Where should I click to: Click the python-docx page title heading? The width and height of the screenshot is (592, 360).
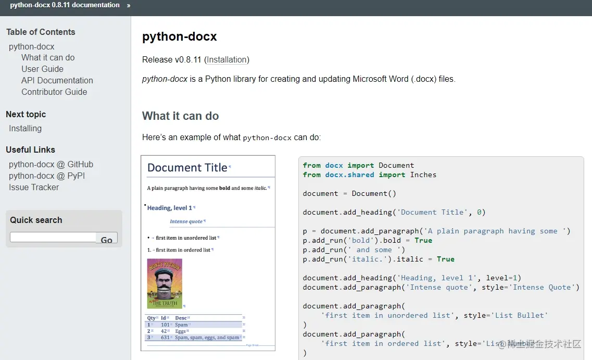(179, 36)
